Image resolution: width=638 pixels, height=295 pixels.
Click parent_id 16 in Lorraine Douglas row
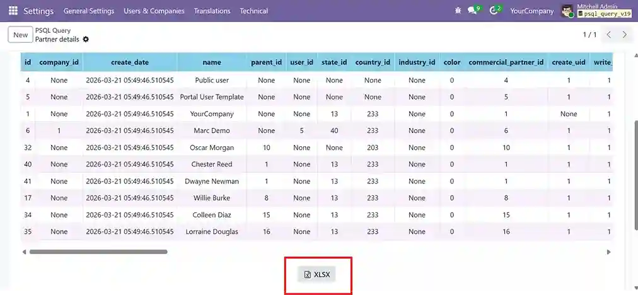pyautogui.click(x=267, y=231)
